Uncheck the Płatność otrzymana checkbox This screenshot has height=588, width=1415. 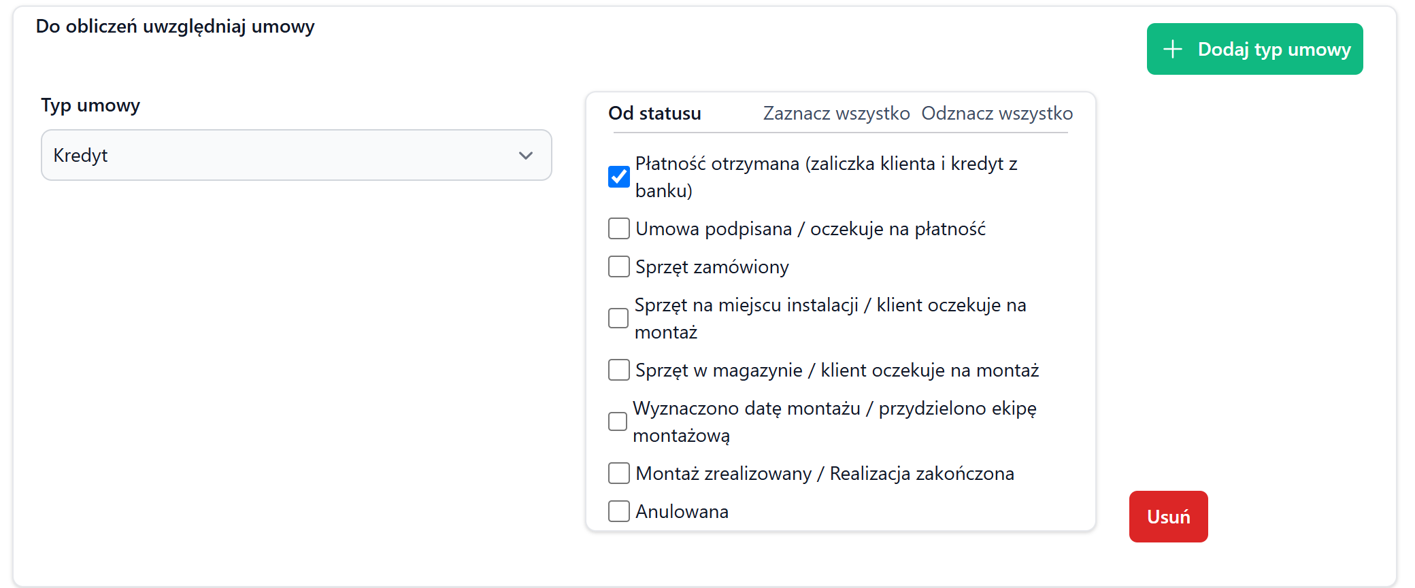[x=618, y=177]
